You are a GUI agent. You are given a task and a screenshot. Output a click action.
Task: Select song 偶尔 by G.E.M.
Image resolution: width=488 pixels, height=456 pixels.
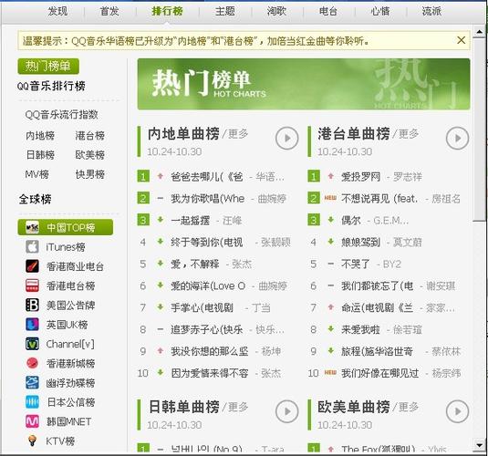[351, 221]
